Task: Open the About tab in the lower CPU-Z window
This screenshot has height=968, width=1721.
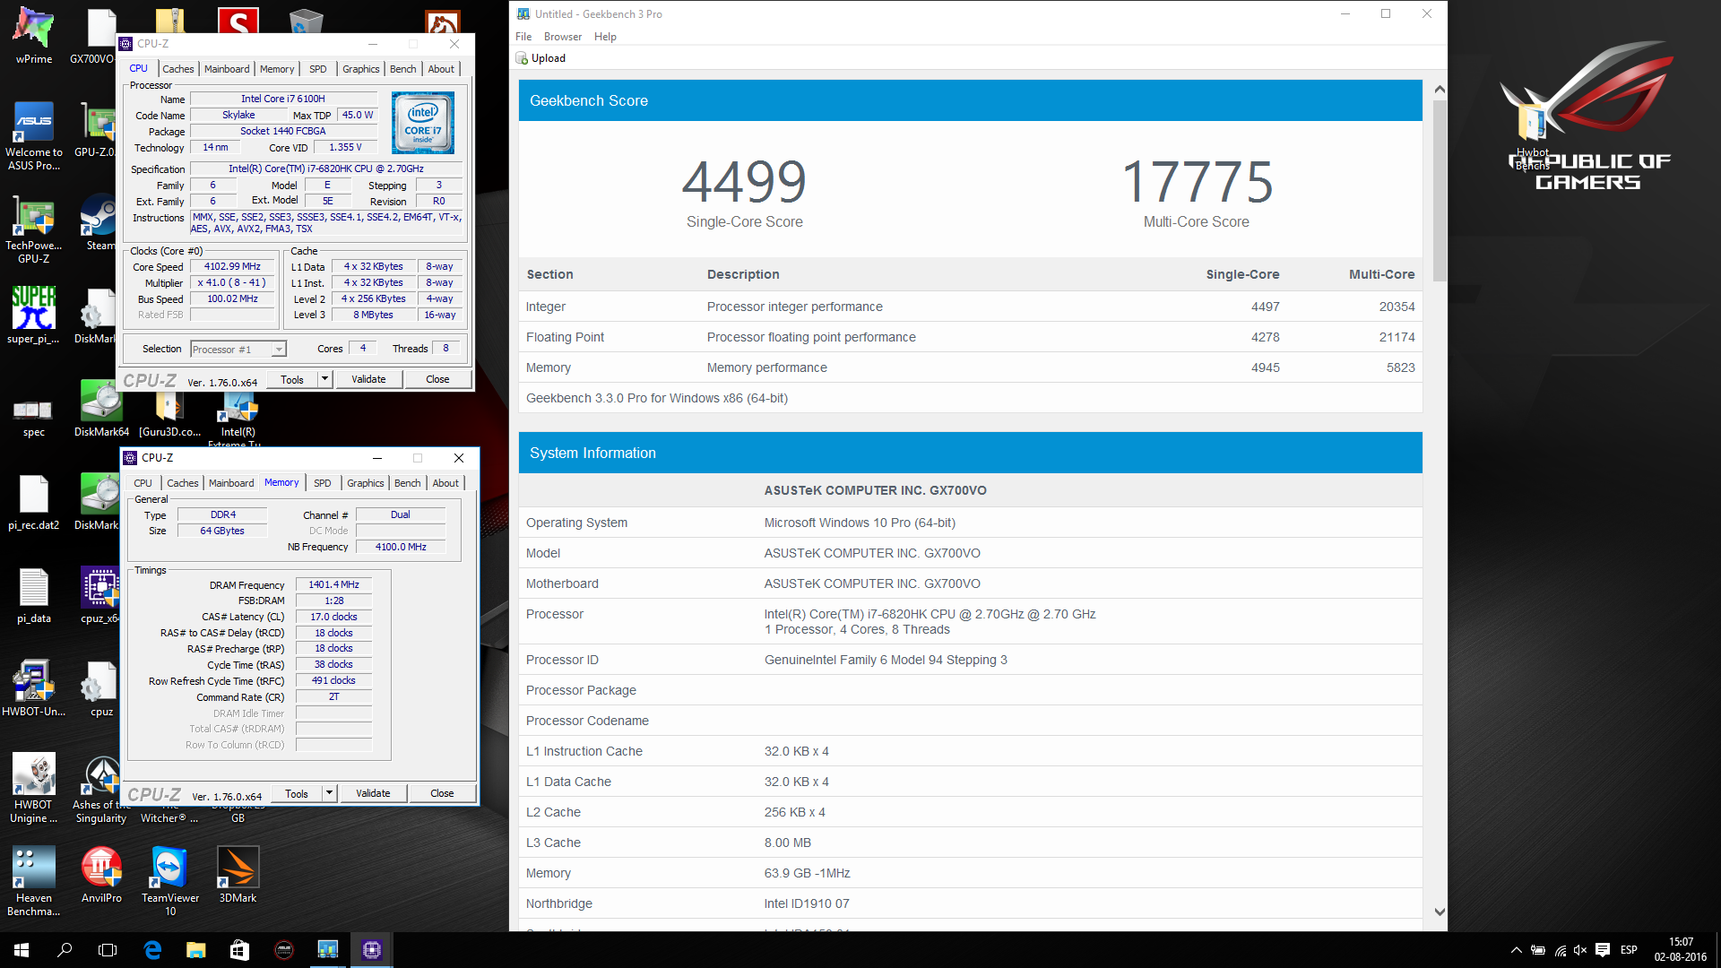Action: point(445,483)
